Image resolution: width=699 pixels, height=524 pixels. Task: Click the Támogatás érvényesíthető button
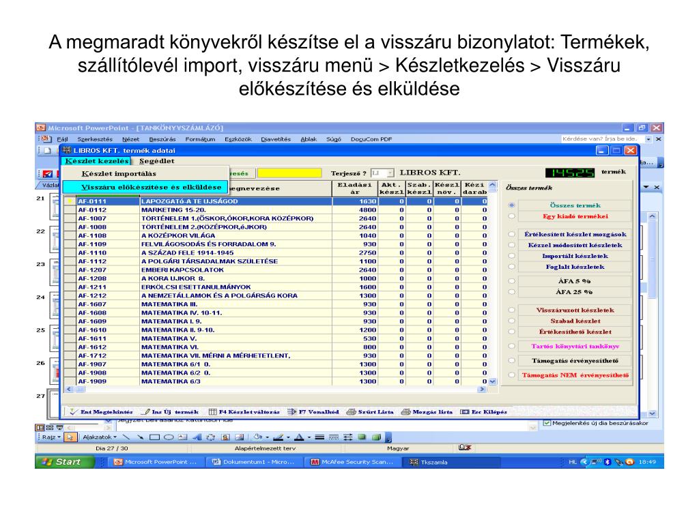tap(575, 360)
